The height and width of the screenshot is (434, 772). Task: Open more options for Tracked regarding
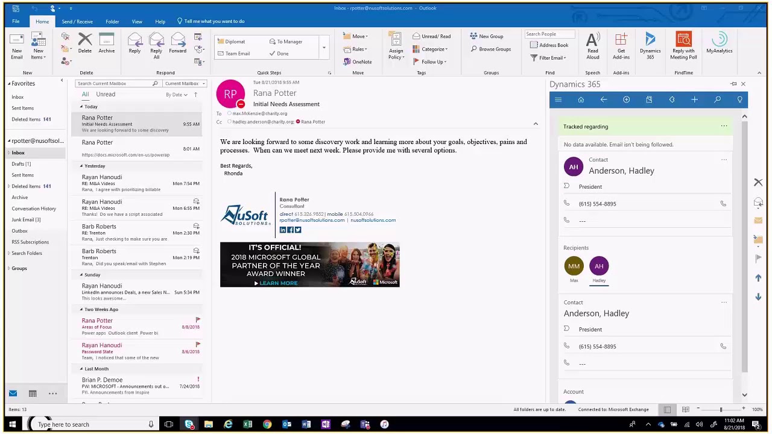724,127
